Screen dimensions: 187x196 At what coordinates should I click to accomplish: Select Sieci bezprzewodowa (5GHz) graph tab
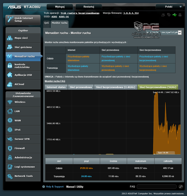pyautogui.click(x=158, y=87)
